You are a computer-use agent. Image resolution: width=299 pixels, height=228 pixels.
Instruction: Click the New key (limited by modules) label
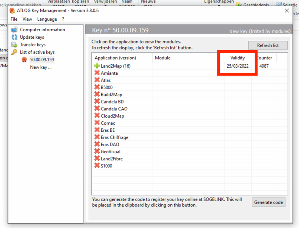click(x=260, y=31)
